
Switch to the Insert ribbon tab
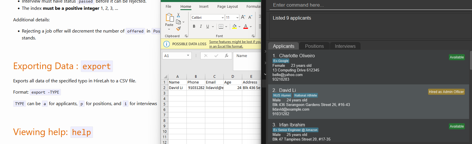[x=204, y=6]
